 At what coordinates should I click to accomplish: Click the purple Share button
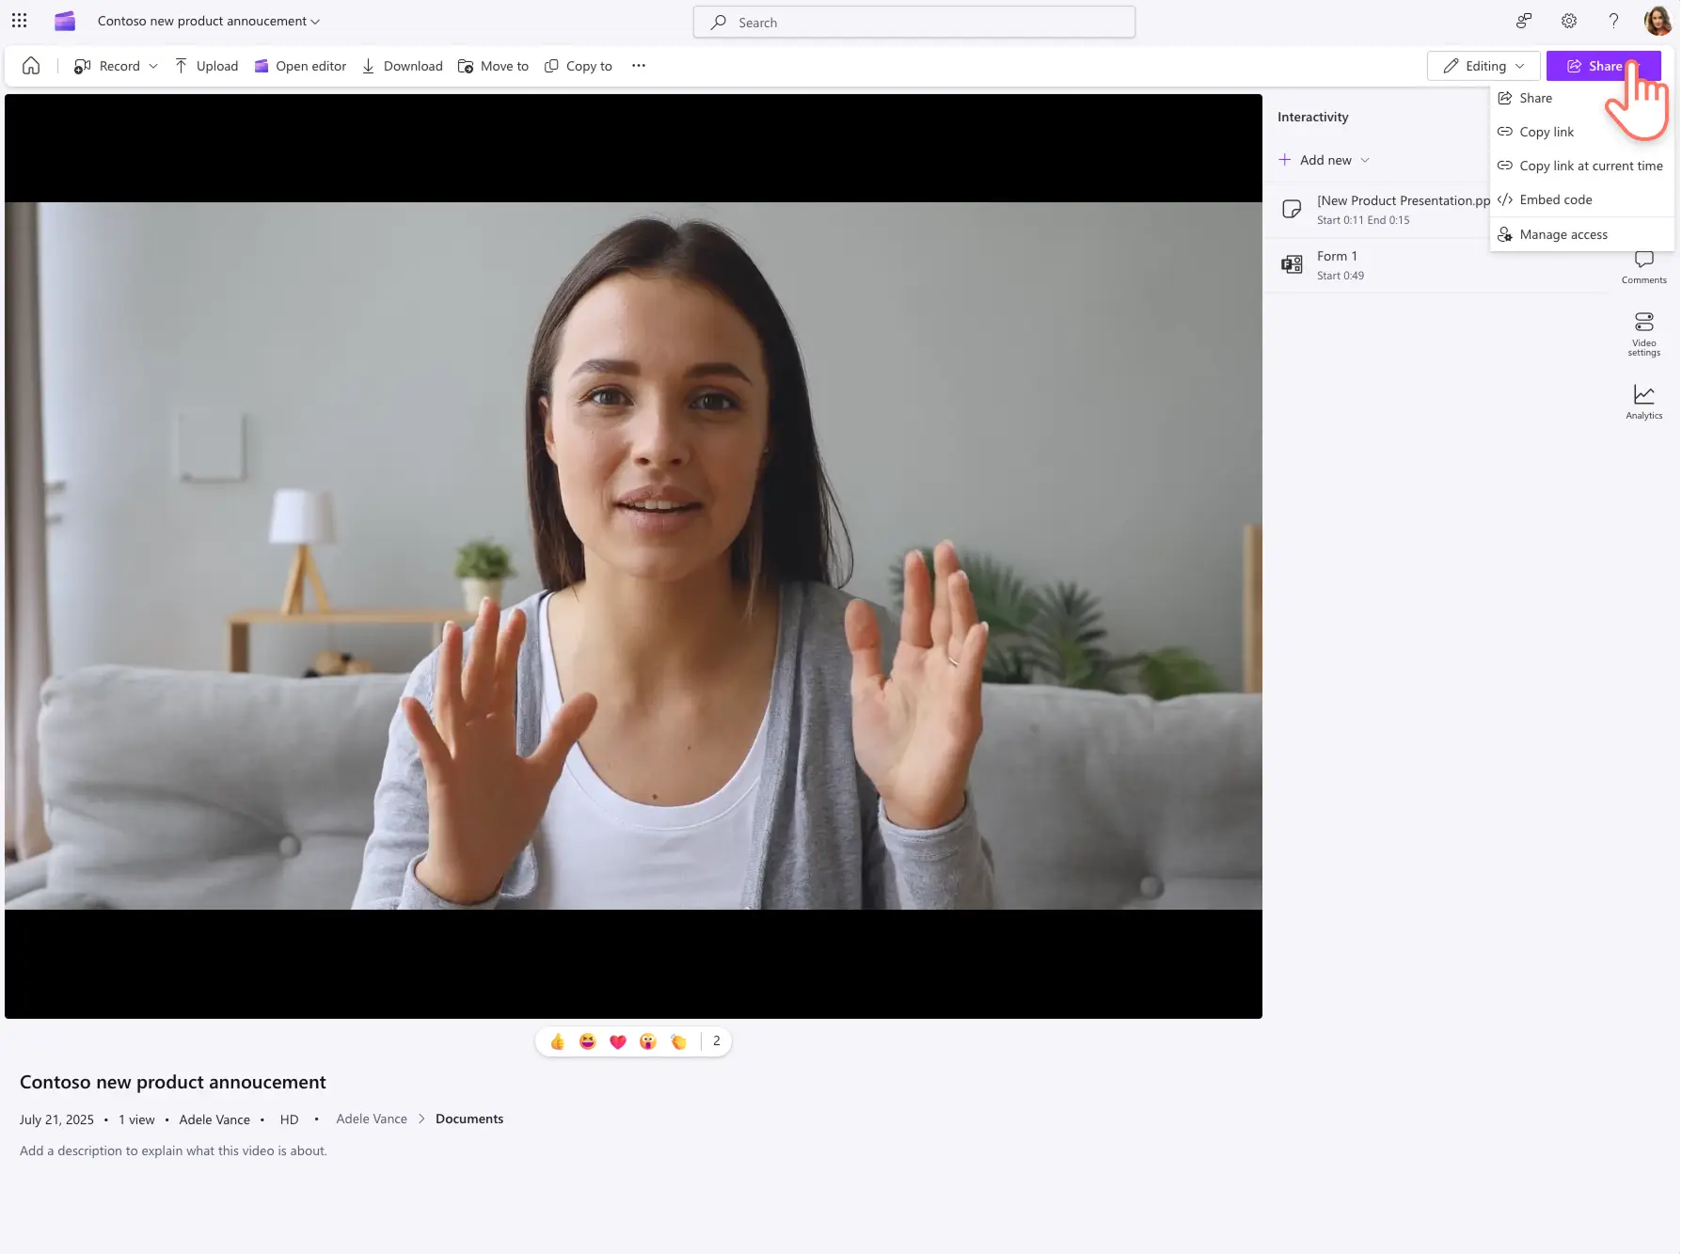[1603, 66]
